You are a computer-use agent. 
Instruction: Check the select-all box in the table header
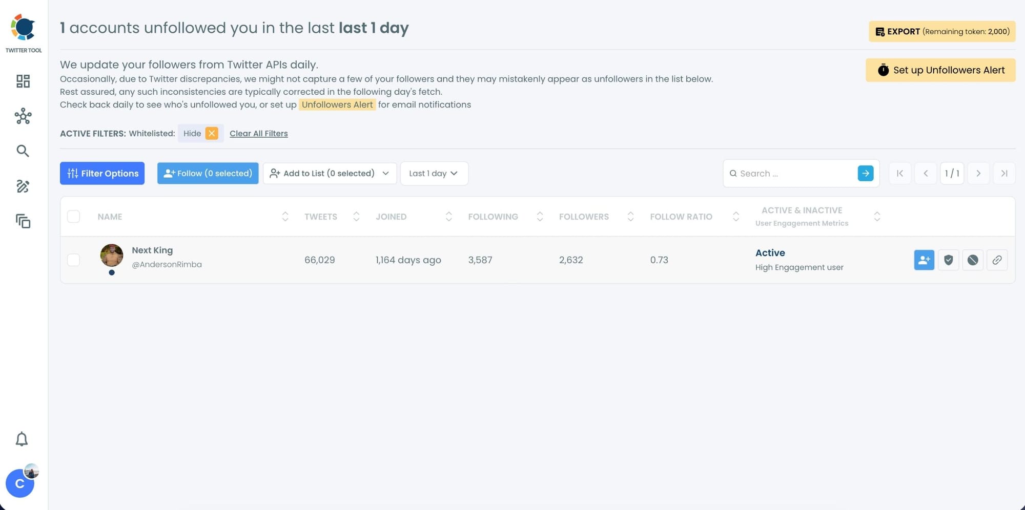73,216
